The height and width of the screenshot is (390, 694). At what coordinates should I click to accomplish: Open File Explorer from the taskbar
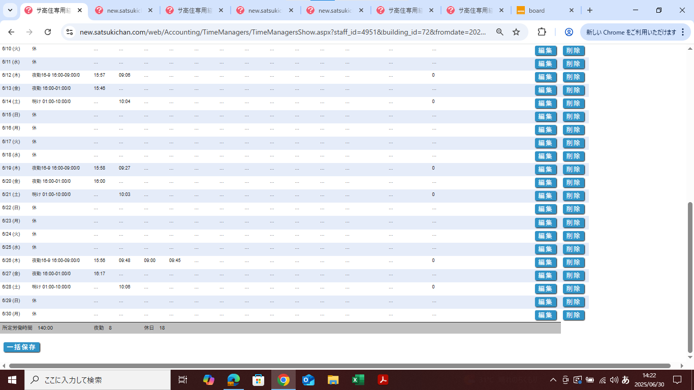pyautogui.click(x=333, y=380)
